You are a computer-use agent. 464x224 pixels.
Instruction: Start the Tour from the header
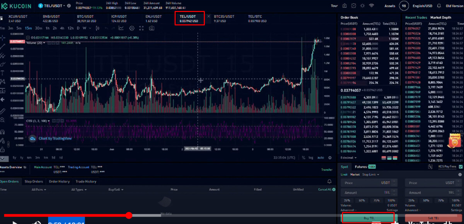(x=334, y=6)
